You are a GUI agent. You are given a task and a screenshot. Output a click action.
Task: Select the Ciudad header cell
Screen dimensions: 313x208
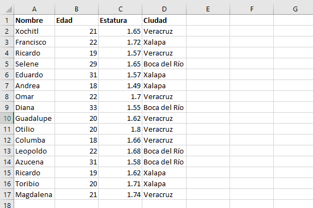(164, 20)
